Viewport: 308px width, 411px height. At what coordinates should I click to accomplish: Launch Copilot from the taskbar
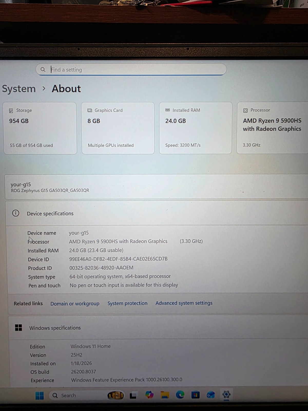click(x=149, y=395)
